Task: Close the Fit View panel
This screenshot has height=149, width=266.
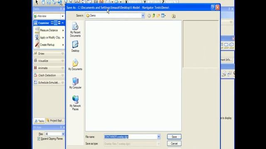Action: [64, 127]
